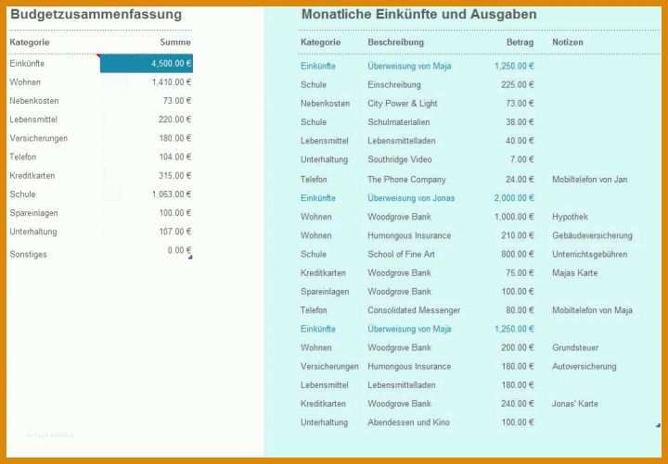Click the School of Fine Art description
668x464 pixels.
click(402, 255)
